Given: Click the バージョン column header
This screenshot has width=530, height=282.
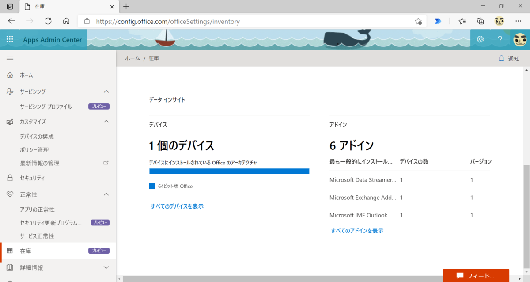Looking at the screenshot, I should tap(481, 162).
